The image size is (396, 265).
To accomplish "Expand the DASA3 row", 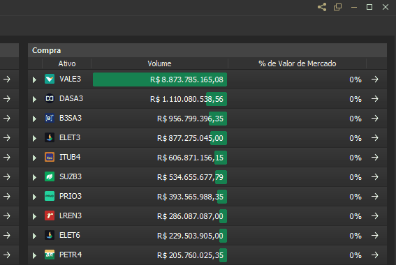I will click(34, 99).
